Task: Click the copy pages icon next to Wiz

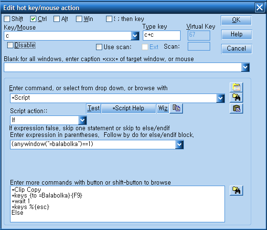Action: click(x=176, y=108)
